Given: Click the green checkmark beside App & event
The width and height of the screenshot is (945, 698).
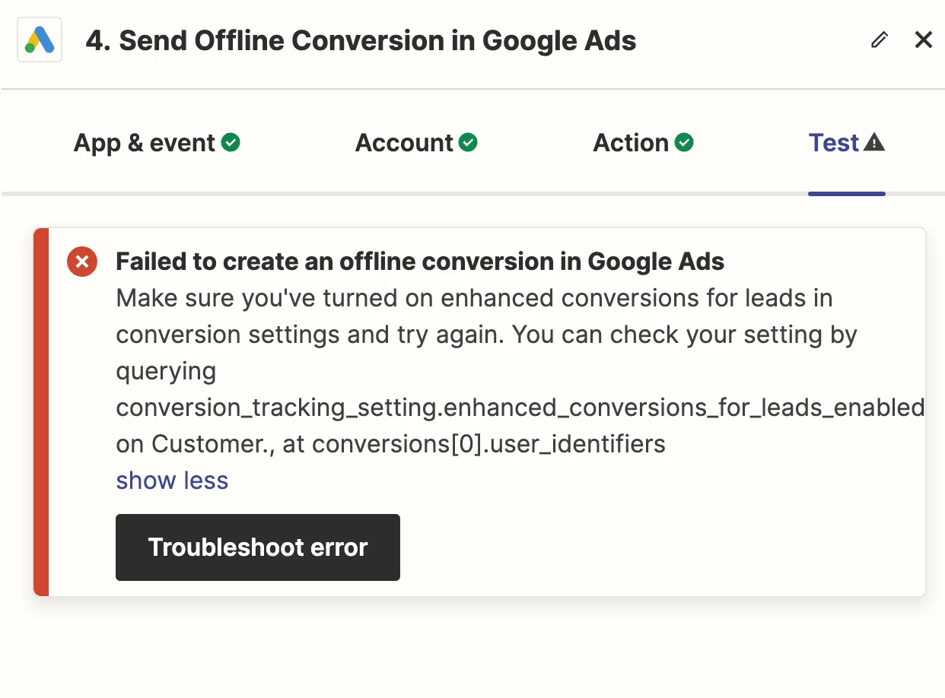Looking at the screenshot, I should pos(231,142).
